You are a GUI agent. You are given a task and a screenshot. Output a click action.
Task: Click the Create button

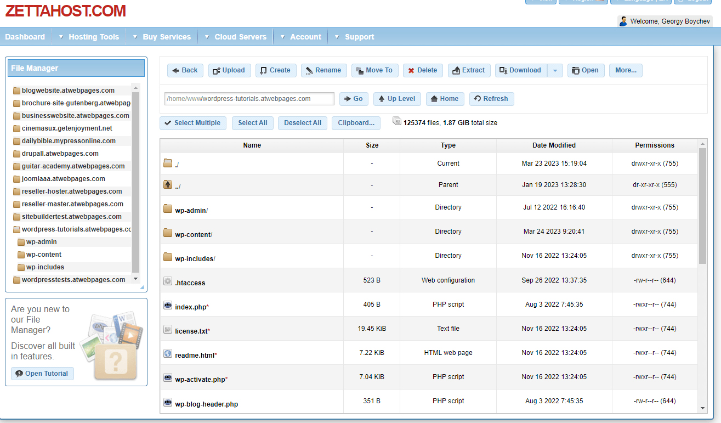276,70
